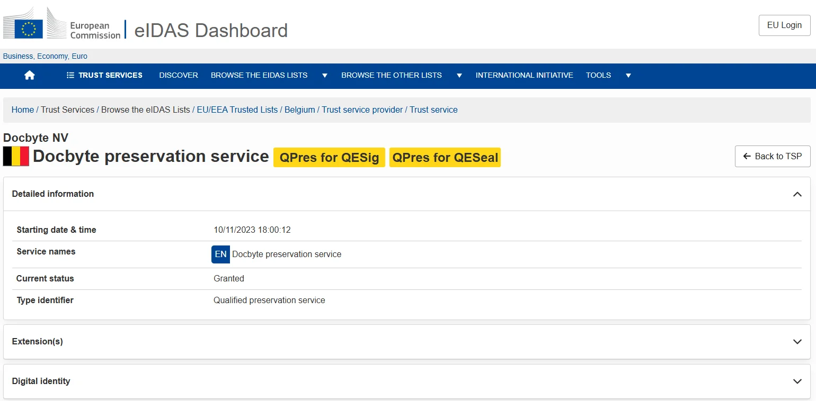Open the Trust Services menu

(x=104, y=75)
